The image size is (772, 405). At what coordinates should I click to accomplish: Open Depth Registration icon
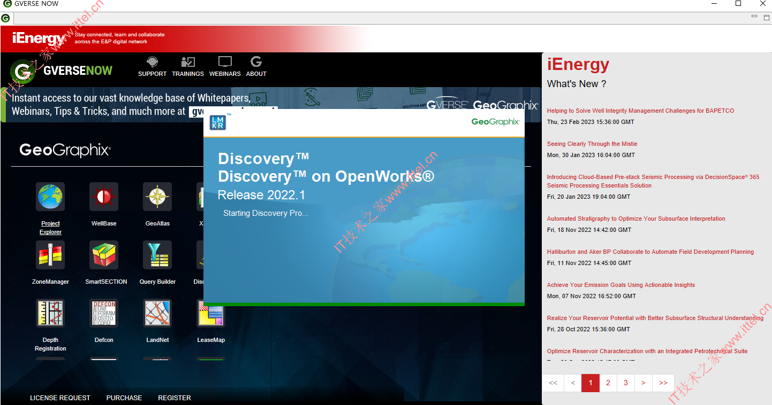[x=50, y=313]
